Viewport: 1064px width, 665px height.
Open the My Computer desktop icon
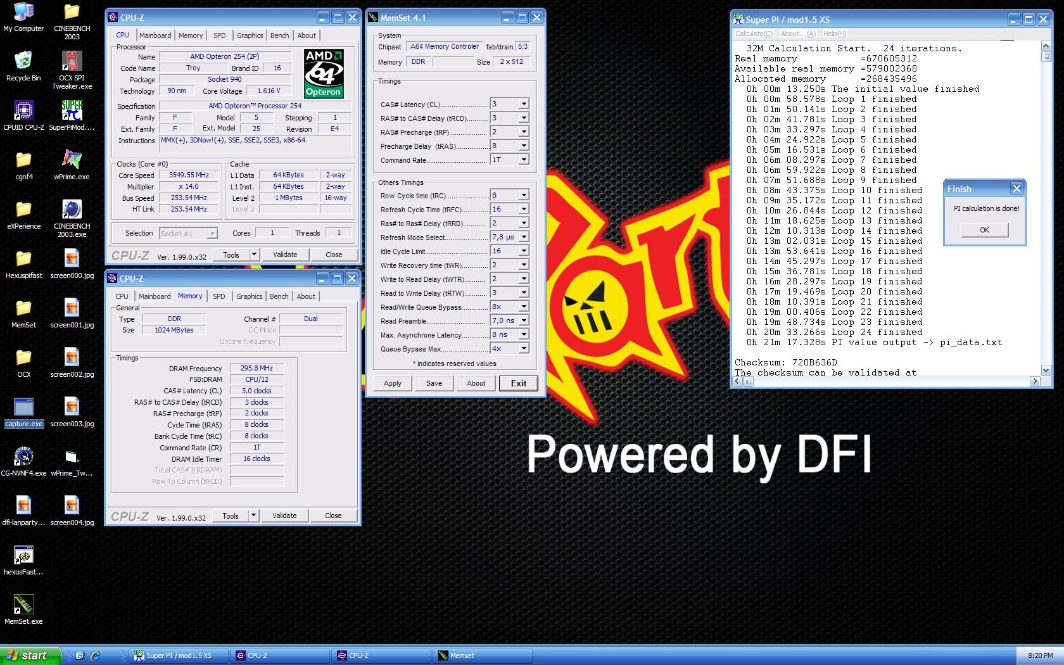pyautogui.click(x=23, y=17)
